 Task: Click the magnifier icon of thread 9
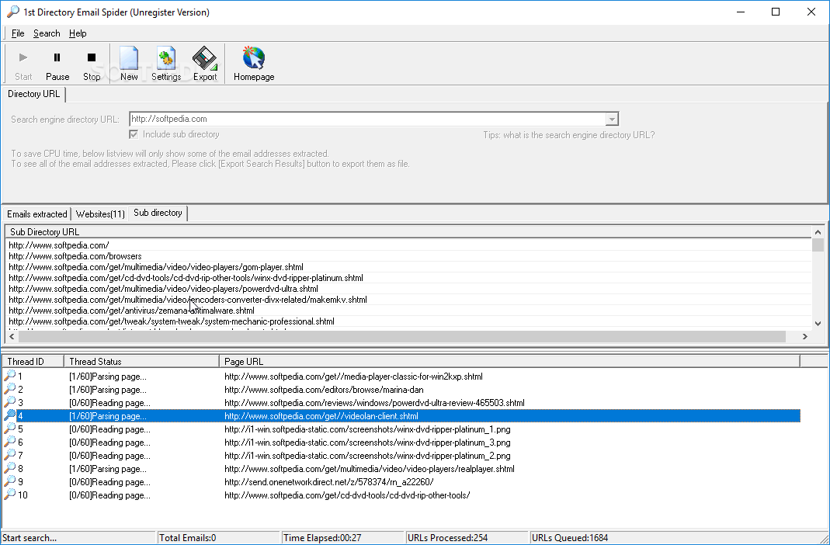[x=9, y=482]
